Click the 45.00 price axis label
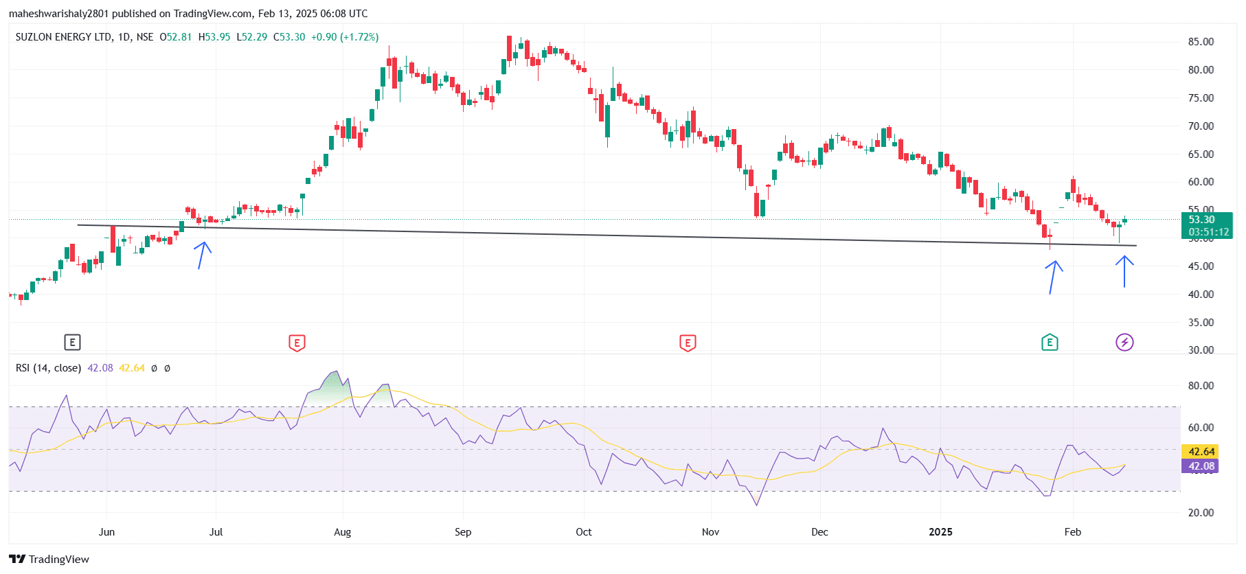Image resolution: width=1246 pixels, height=574 pixels. click(1201, 266)
